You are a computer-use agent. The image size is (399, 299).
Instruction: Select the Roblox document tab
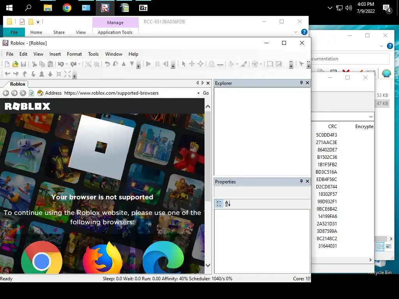point(18,84)
